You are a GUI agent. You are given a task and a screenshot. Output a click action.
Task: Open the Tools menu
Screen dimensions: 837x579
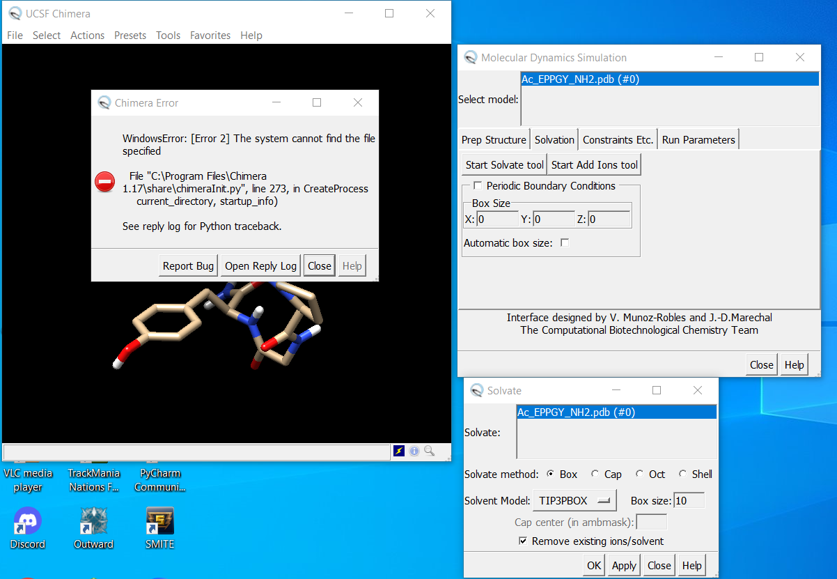point(168,36)
